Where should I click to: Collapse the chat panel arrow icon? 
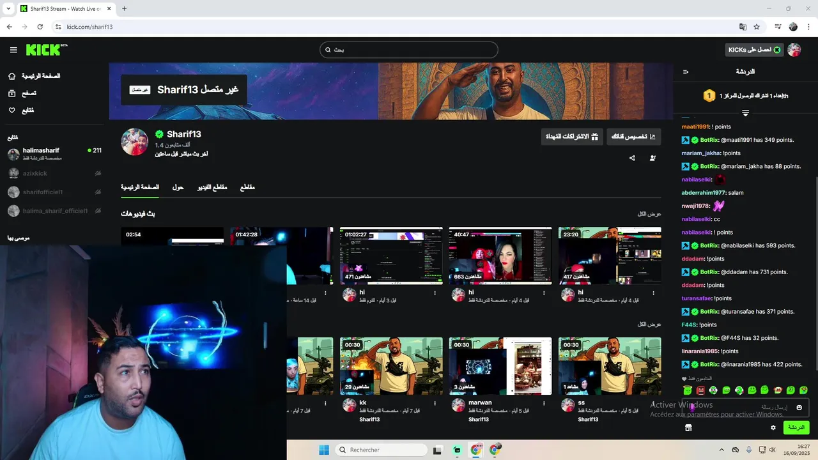(x=686, y=72)
